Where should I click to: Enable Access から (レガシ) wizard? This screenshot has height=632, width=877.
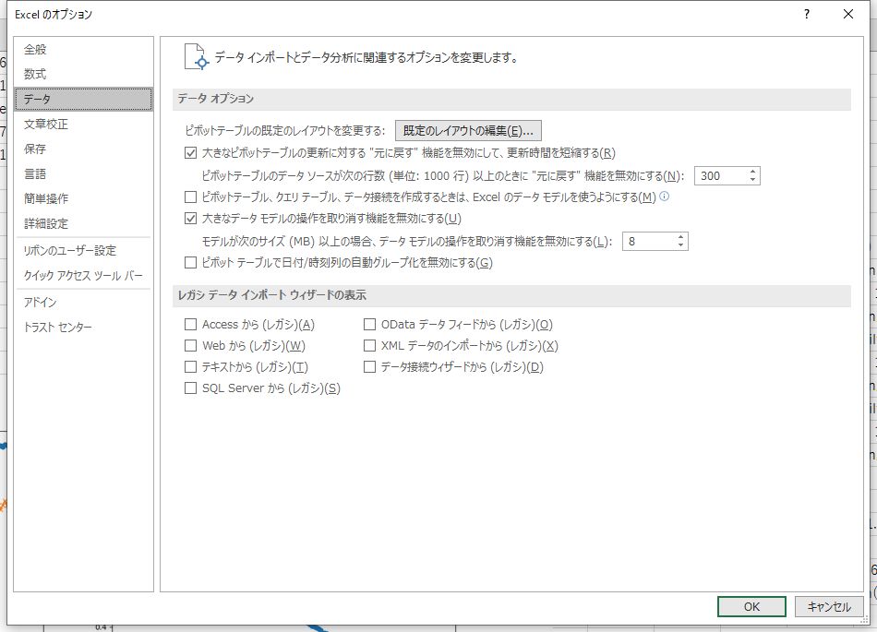(x=191, y=325)
